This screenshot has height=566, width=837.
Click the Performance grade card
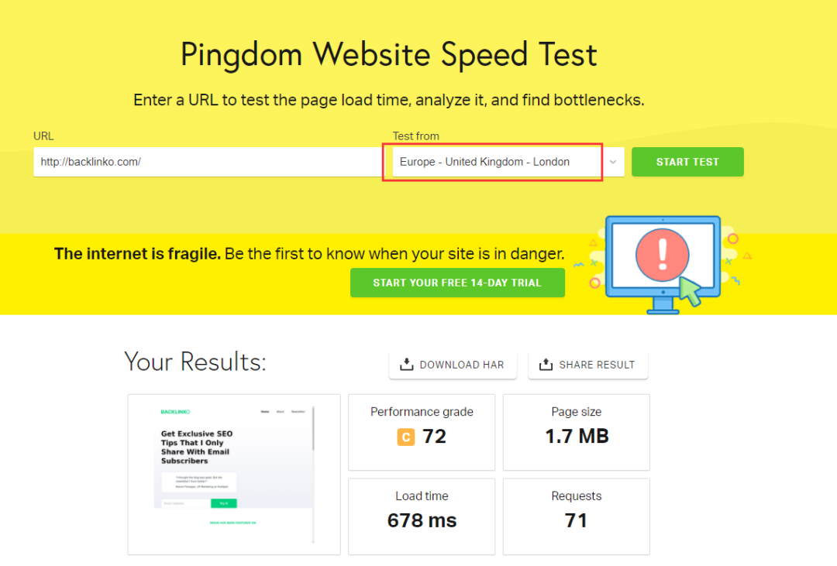pyautogui.click(x=422, y=432)
